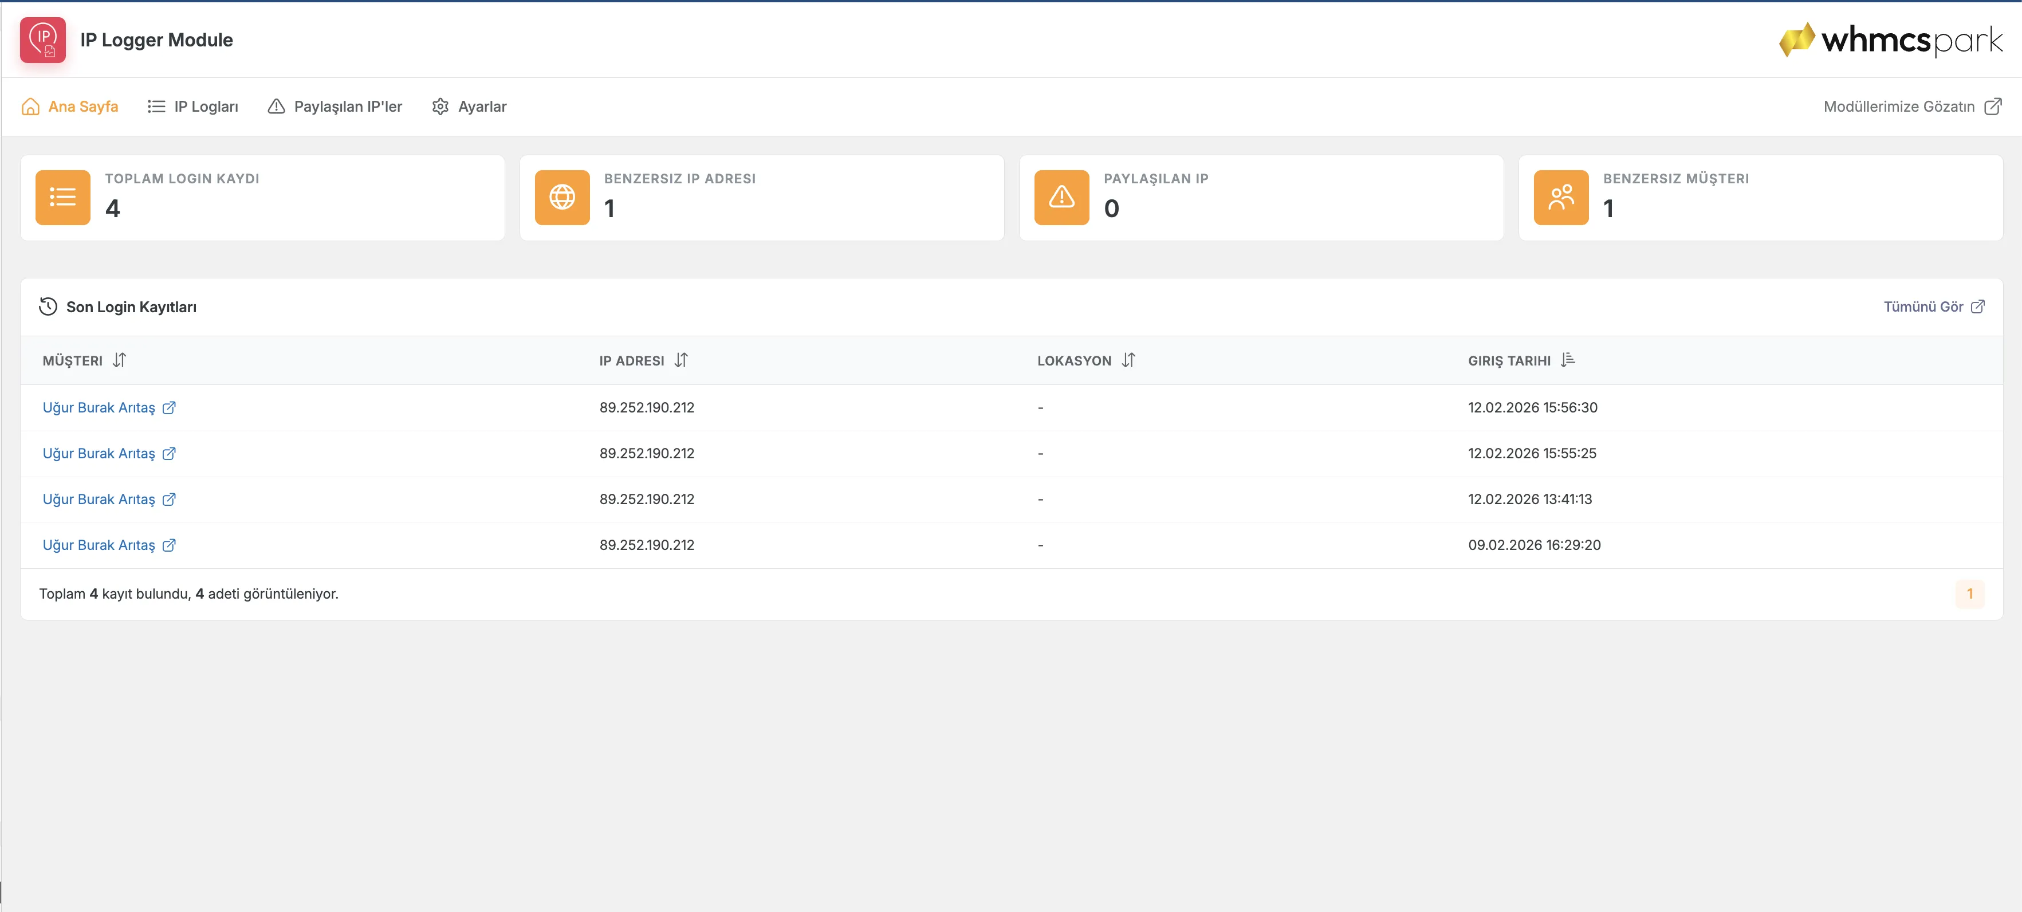Open the Ayarlar settings tab
This screenshot has height=912, width=2022.
pyautogui.click(x=469, y=107)
